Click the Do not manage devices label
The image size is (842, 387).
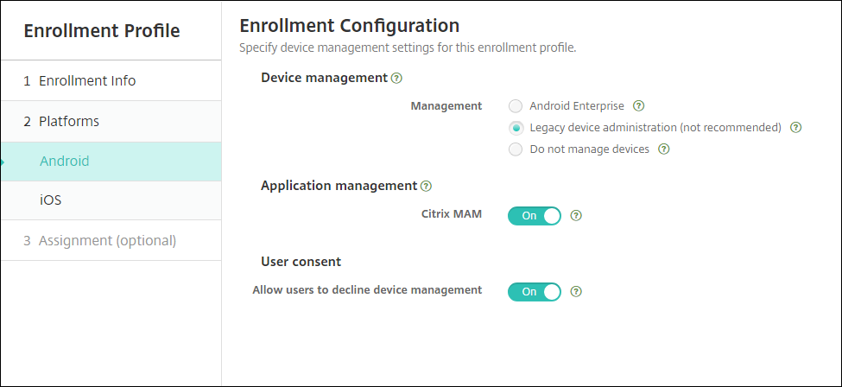point(589,149)
